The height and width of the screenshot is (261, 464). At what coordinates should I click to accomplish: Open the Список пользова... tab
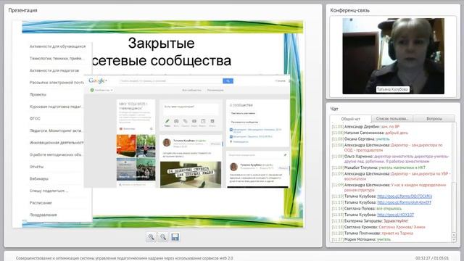[x=392, y=118]
